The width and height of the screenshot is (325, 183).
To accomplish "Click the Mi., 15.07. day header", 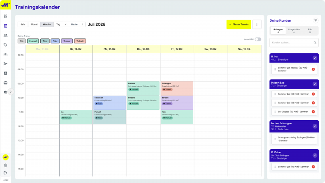I will tap(110, 49).
